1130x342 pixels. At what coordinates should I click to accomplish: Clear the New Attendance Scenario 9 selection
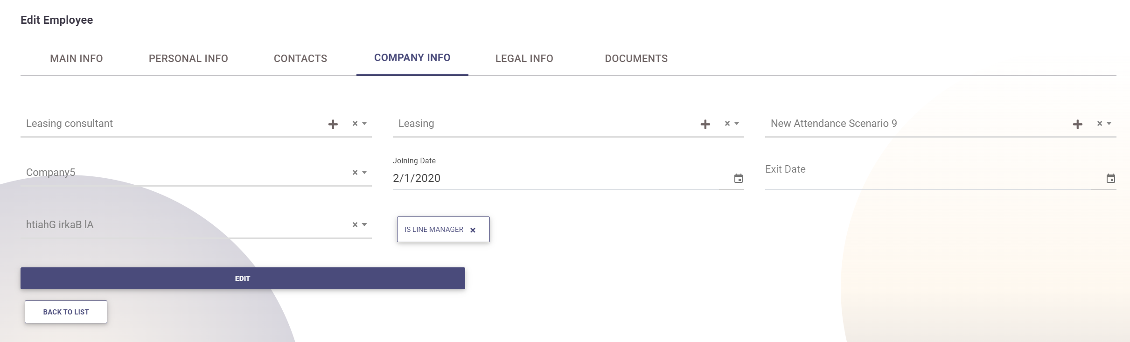pos(1100,124)
